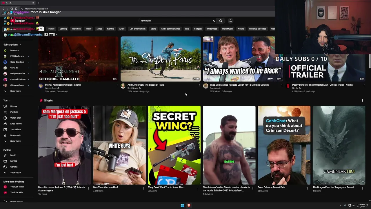Viewport: 371px width, 209px height.
Task: Play the Mortal Kombat II trailer thumbnail
Action: tap(78, 59)
